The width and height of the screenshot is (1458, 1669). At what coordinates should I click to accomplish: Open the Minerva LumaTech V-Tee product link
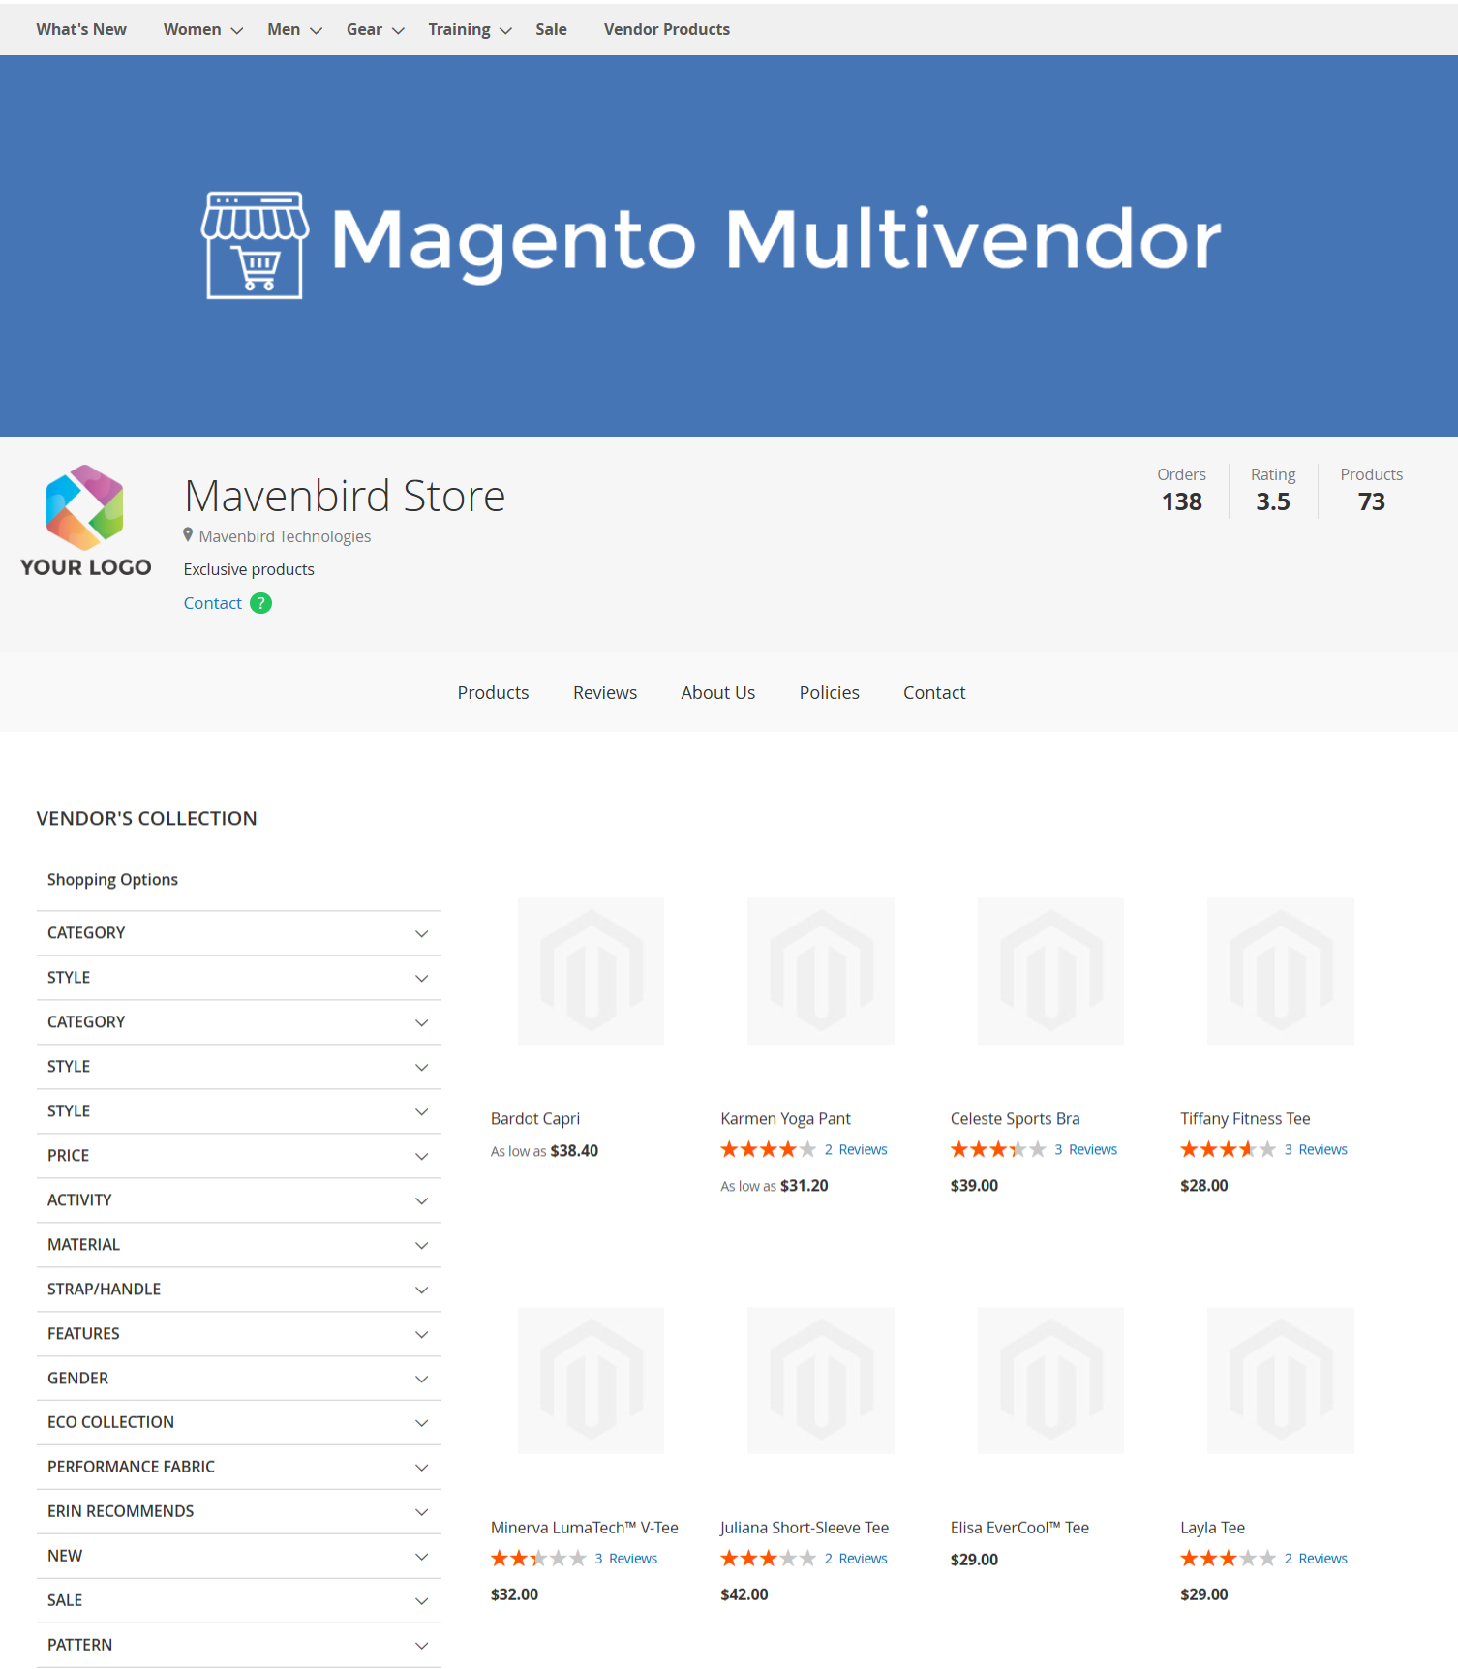pyautogui.click(x=585, y=1528)
